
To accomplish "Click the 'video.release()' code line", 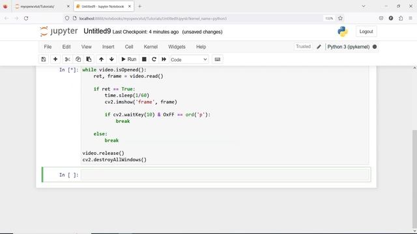I will pos(103,153).
